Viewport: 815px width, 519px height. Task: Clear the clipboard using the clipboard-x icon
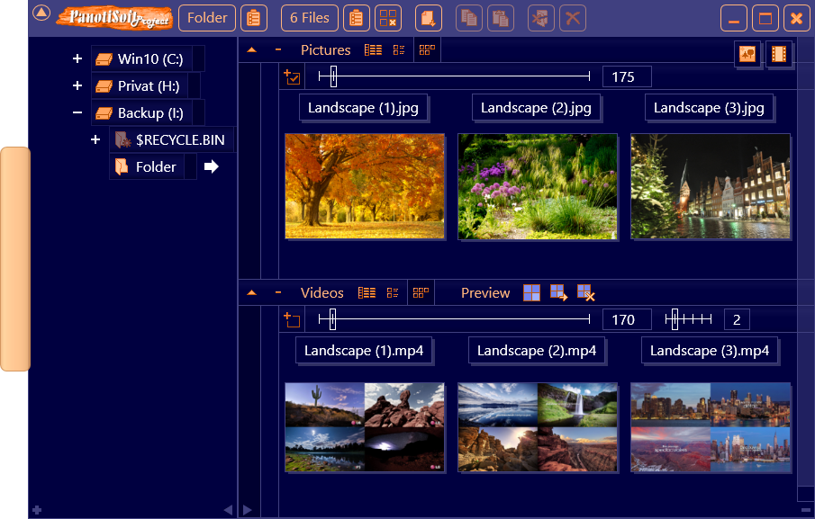point(388,17)
